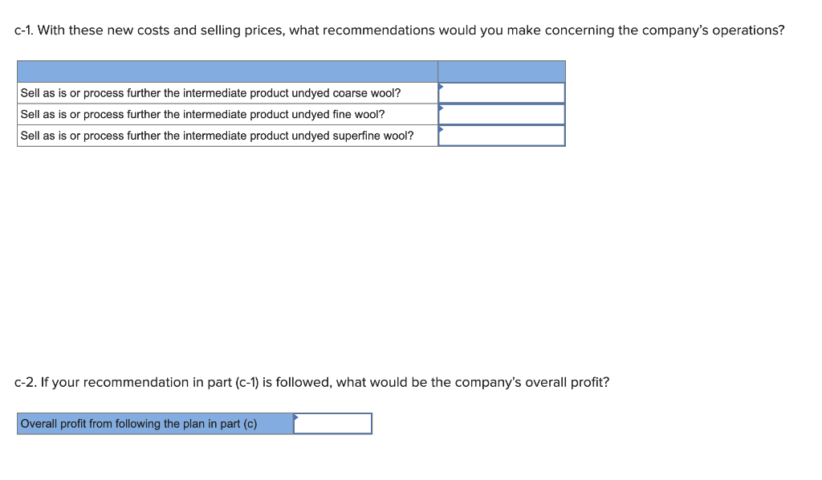Click the answer cell for superfine wool
This screenshot has height=480, width=822.
click(501, 136)
